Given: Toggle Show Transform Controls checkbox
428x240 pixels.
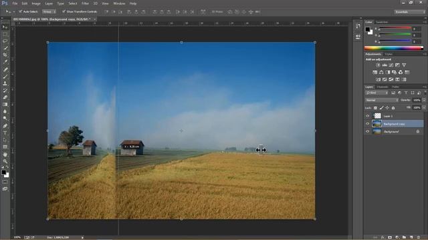Looking at the screenshot, I should point(64,11).
